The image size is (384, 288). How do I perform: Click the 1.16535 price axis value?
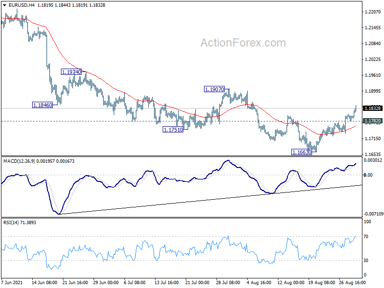(373, 154)
